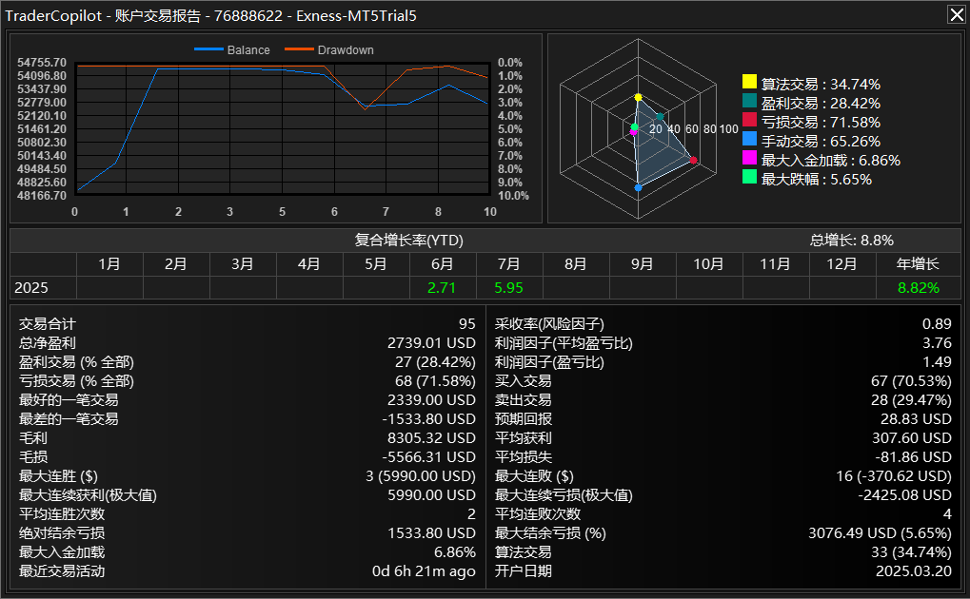This screenshot has height=599, width=970.
Task: Click the 开户日期 value 2025.03.20
Action: click(x=914, y=571)
